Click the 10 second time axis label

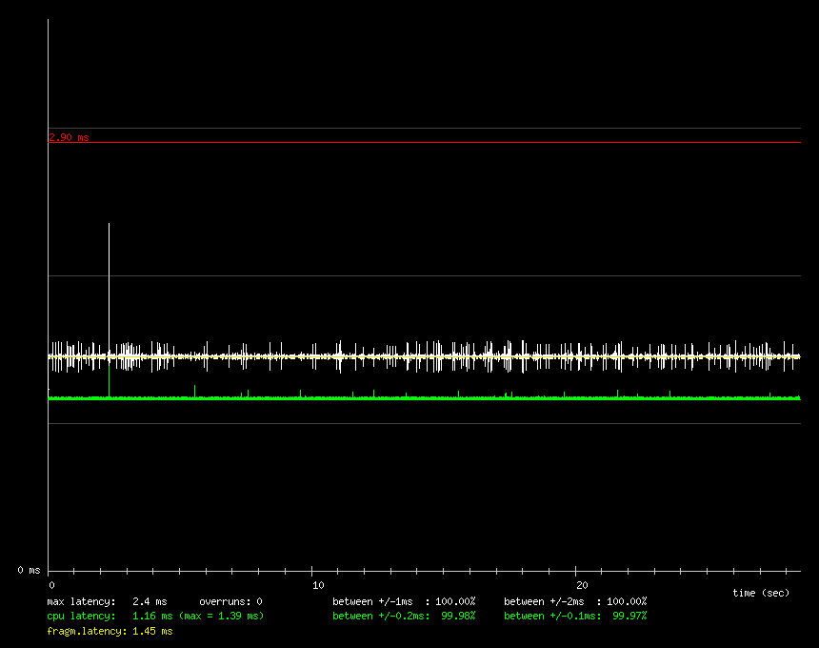[x=317, y=585]
